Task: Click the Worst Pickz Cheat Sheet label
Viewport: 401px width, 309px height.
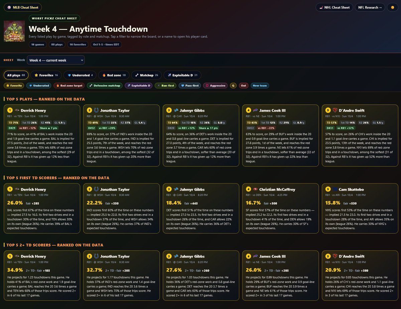Action: 55,18
